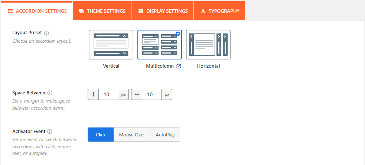Choose the Horizontal layout preset
Image resolution: width=365 pixels, height=165 pixels.
[208, 45]
